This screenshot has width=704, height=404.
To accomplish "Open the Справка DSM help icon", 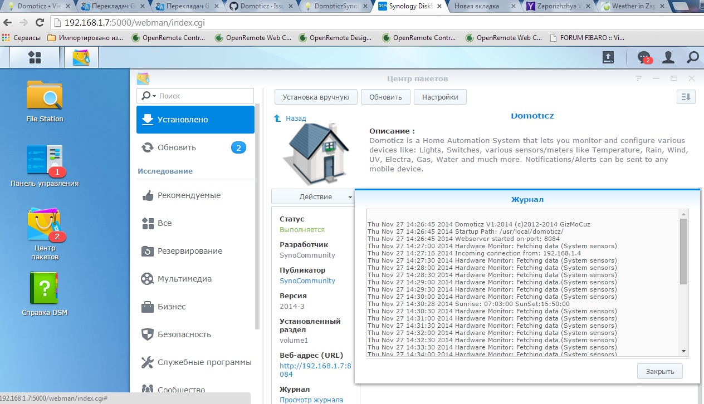I will [45, 294].
